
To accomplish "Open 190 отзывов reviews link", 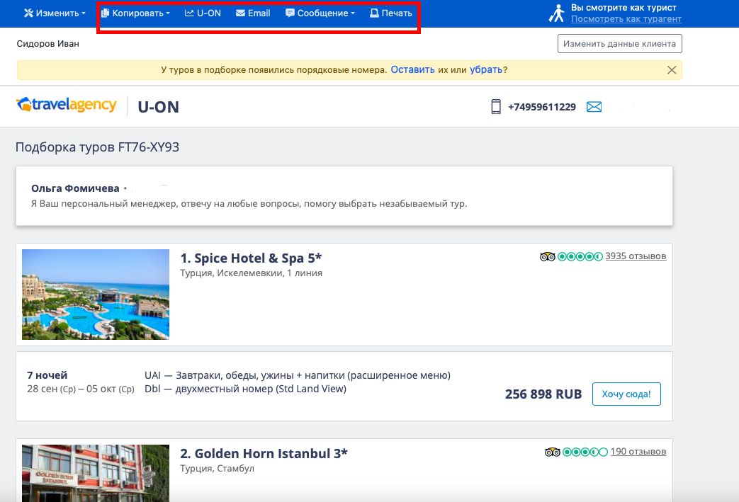I will click(638, 452).
